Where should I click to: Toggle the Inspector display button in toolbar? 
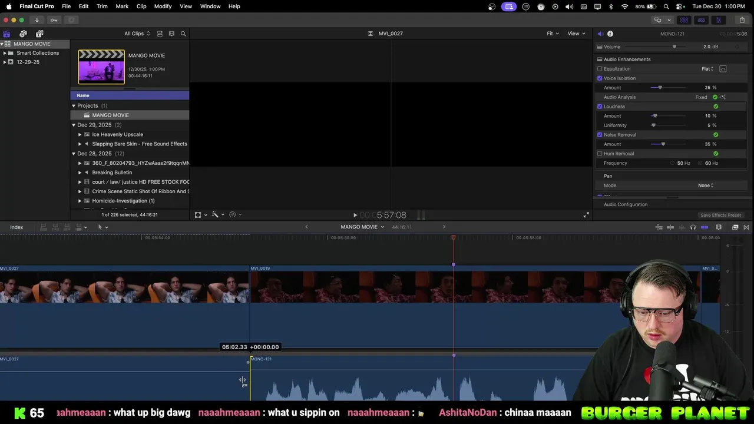click(x=718, y=20)
